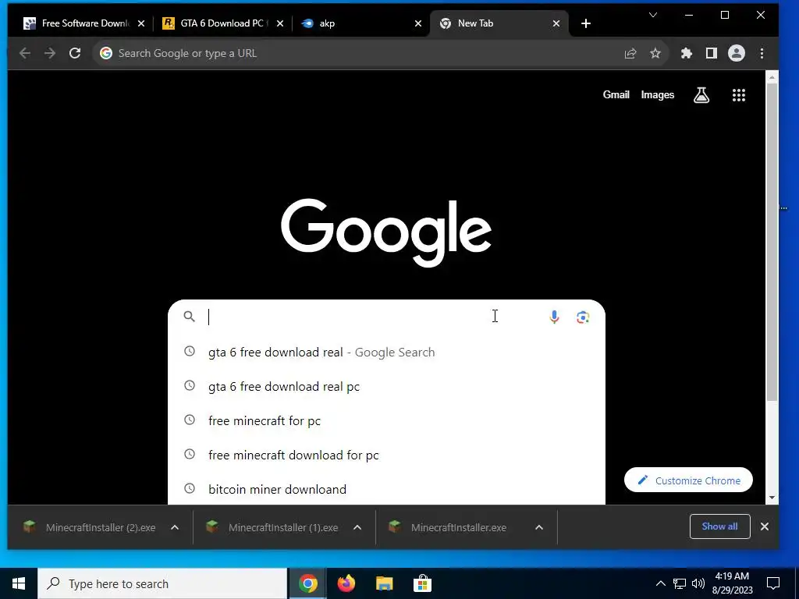Click the taskbar search box
Screen dimensions: 799x599
coord(162,583)
